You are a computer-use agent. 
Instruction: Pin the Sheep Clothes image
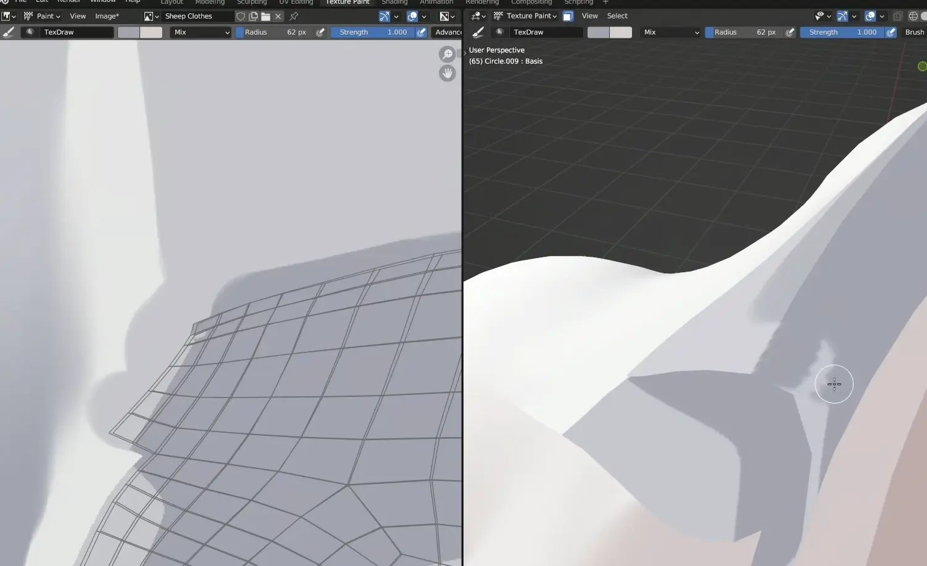[294, 16]
